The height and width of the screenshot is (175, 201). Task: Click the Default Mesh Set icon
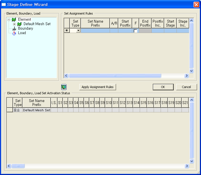[19, 24]
